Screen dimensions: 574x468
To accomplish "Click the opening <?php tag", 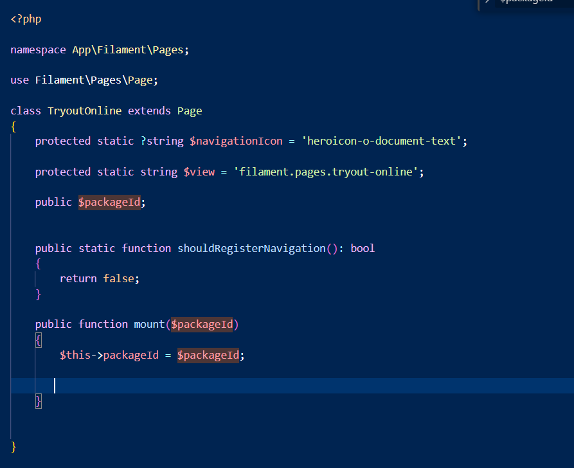I will [x=26, y=19].
